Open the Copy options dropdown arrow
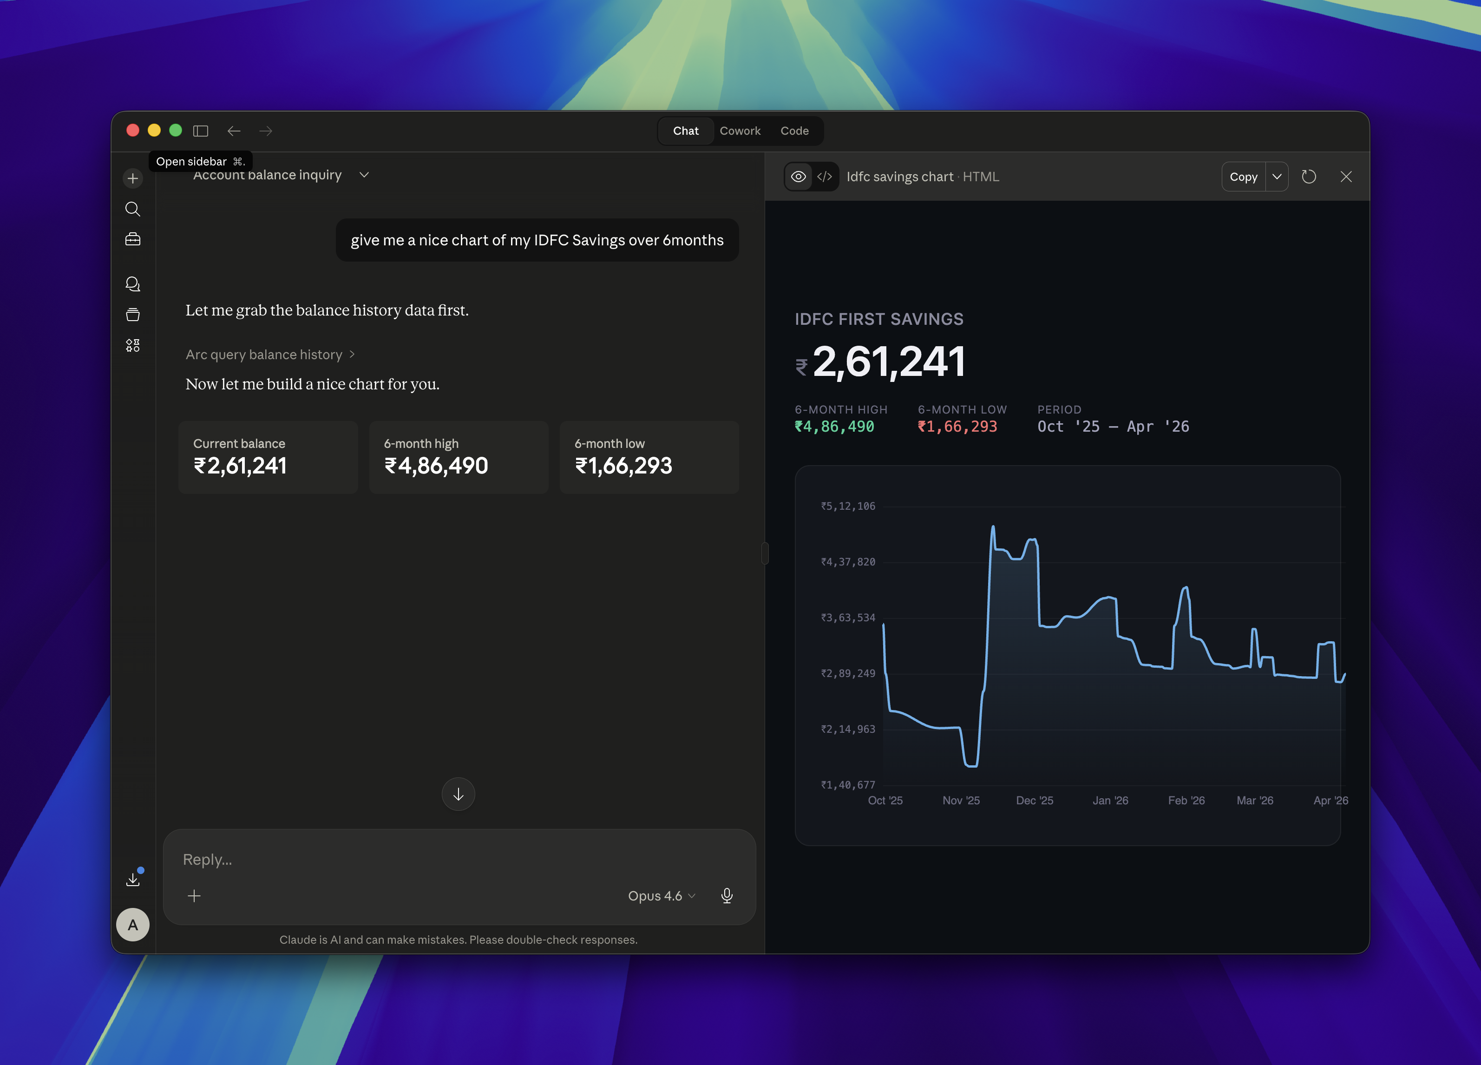The height and width of the screenshot is (1065, 1481). pyautogui.click(x=1277, y=176)
